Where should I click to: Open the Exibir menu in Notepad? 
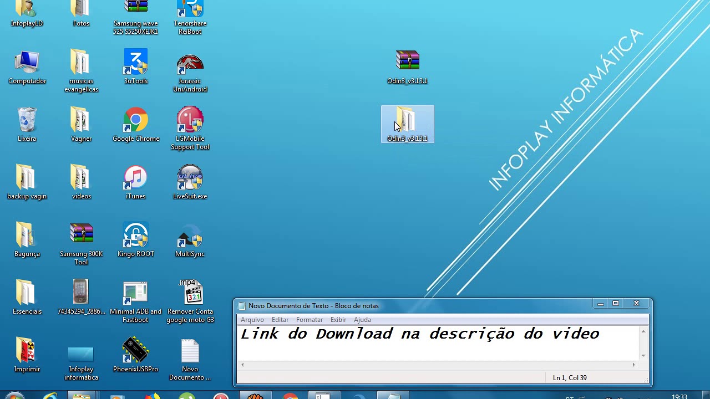click(x=338, y=320)
